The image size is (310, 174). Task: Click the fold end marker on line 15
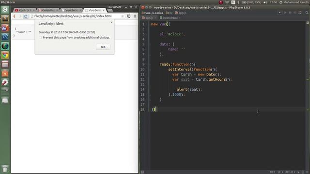coord(150,95)
